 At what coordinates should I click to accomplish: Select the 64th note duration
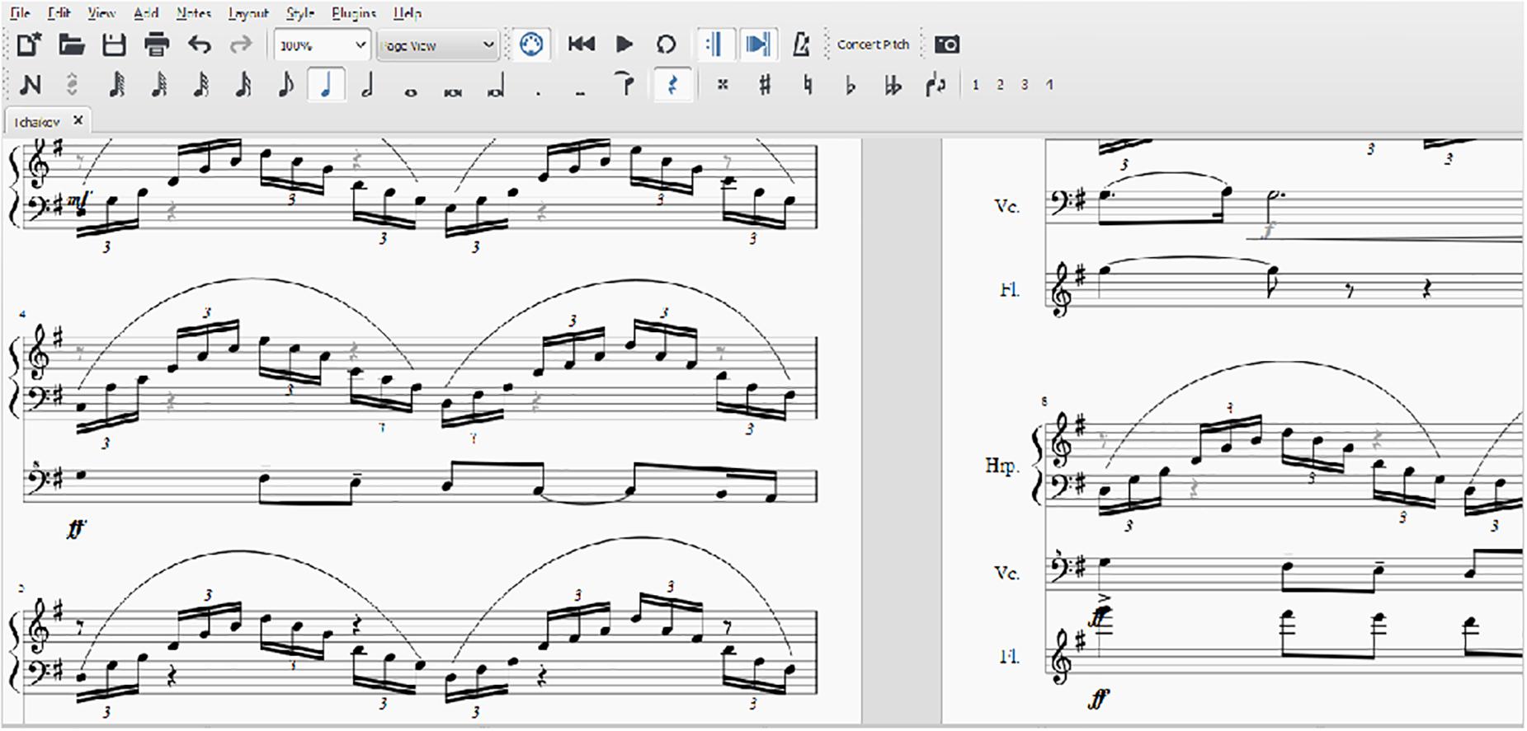pyautogui.click(x=159, y=85)
